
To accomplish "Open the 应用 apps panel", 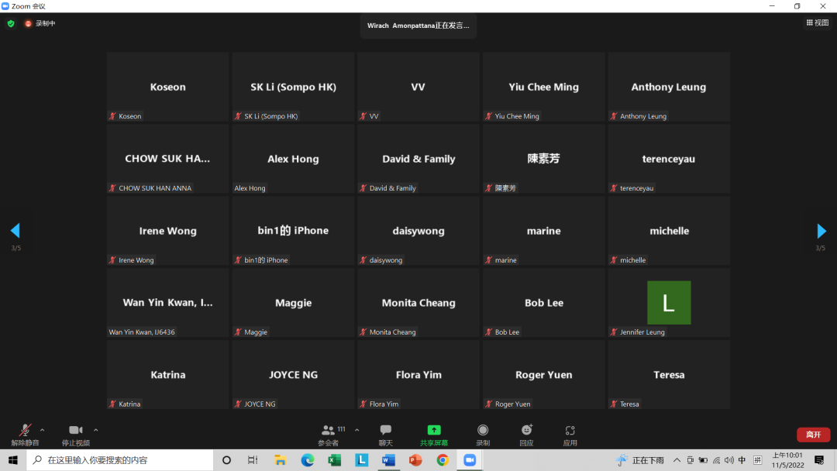I will 570,435.
